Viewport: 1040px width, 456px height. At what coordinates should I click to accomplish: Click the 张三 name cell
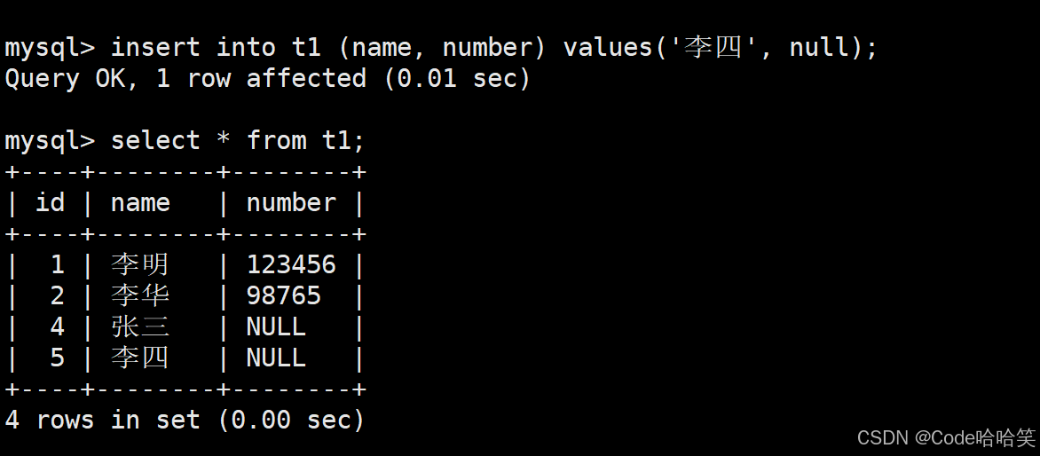coord(140,326)
